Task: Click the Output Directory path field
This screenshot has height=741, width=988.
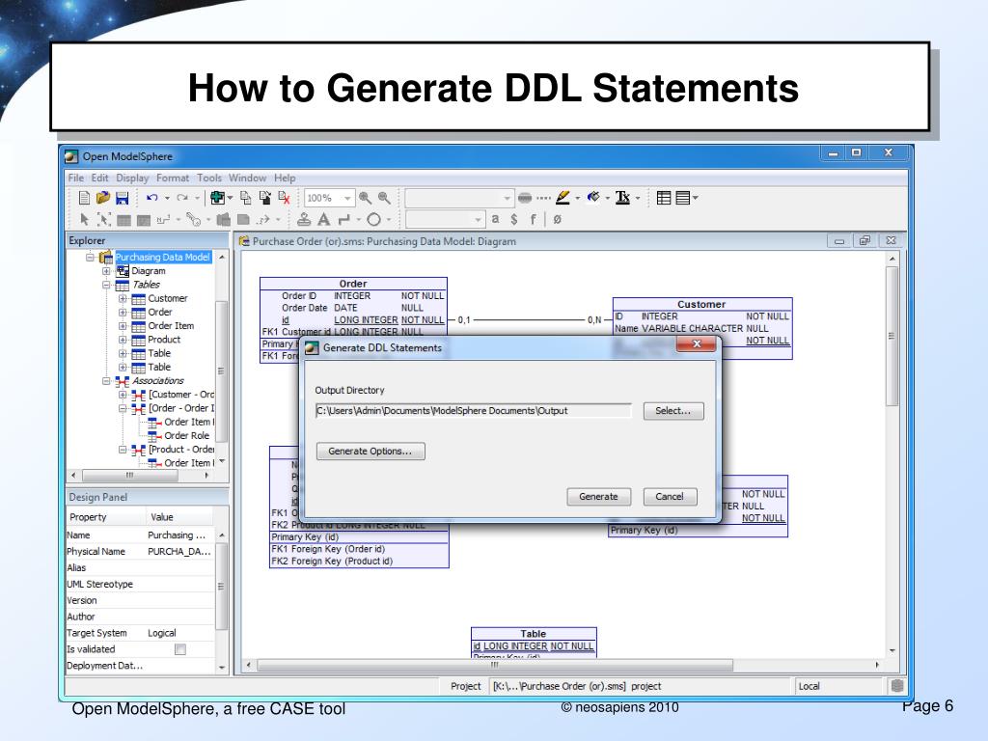Action: point(473,411)
